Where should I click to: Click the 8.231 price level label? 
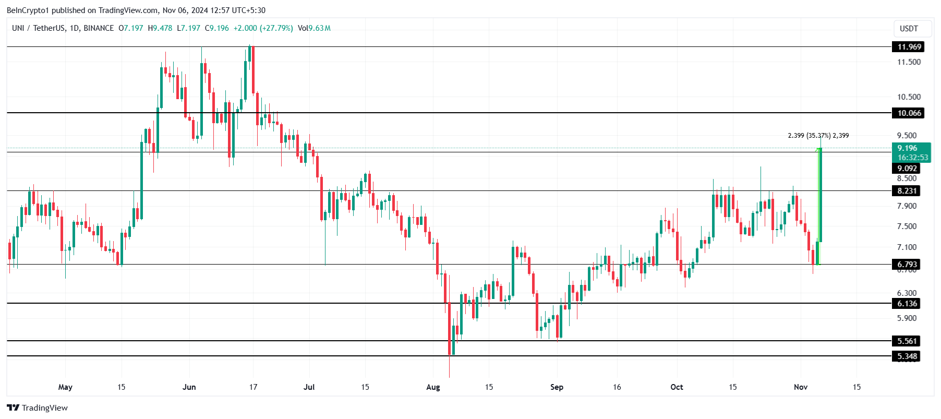907,191
